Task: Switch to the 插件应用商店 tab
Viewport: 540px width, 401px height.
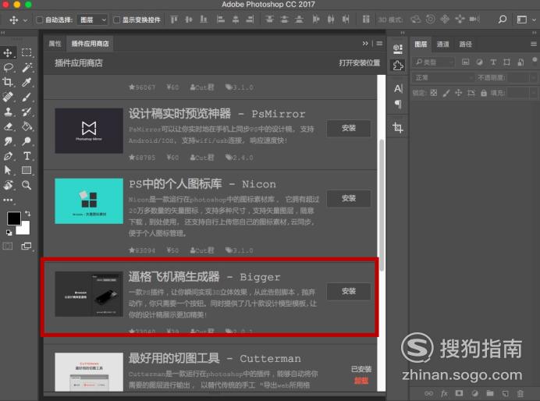Action: click(x=90, y=44)
